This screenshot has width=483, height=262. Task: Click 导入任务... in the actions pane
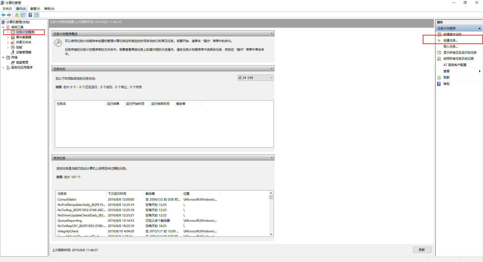pos(451,47)
